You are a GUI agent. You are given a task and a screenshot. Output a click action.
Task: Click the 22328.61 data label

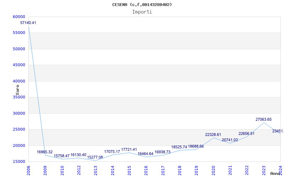[213, 135]
